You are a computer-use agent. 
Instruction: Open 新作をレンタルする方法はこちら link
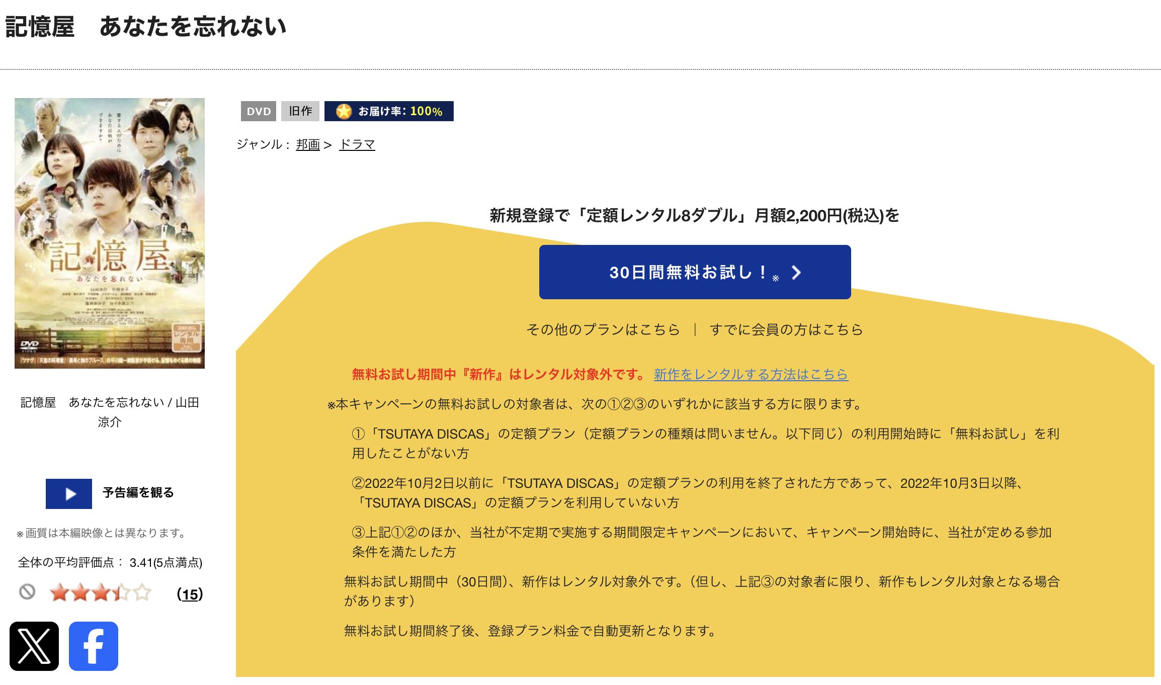coord(751,374)
